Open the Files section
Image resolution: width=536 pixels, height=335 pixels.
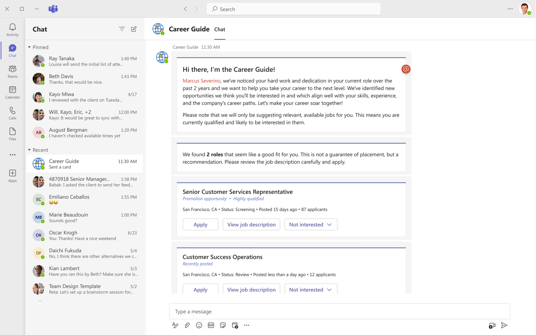(12, 134)
